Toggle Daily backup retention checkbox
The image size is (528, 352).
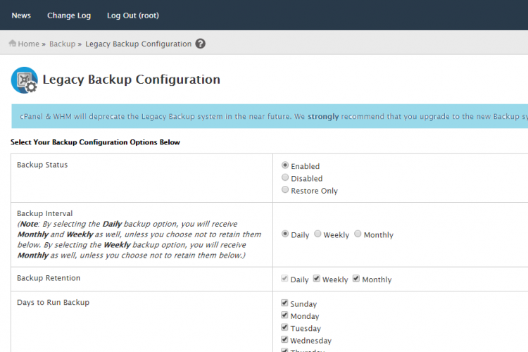click(x=284, y=278)
